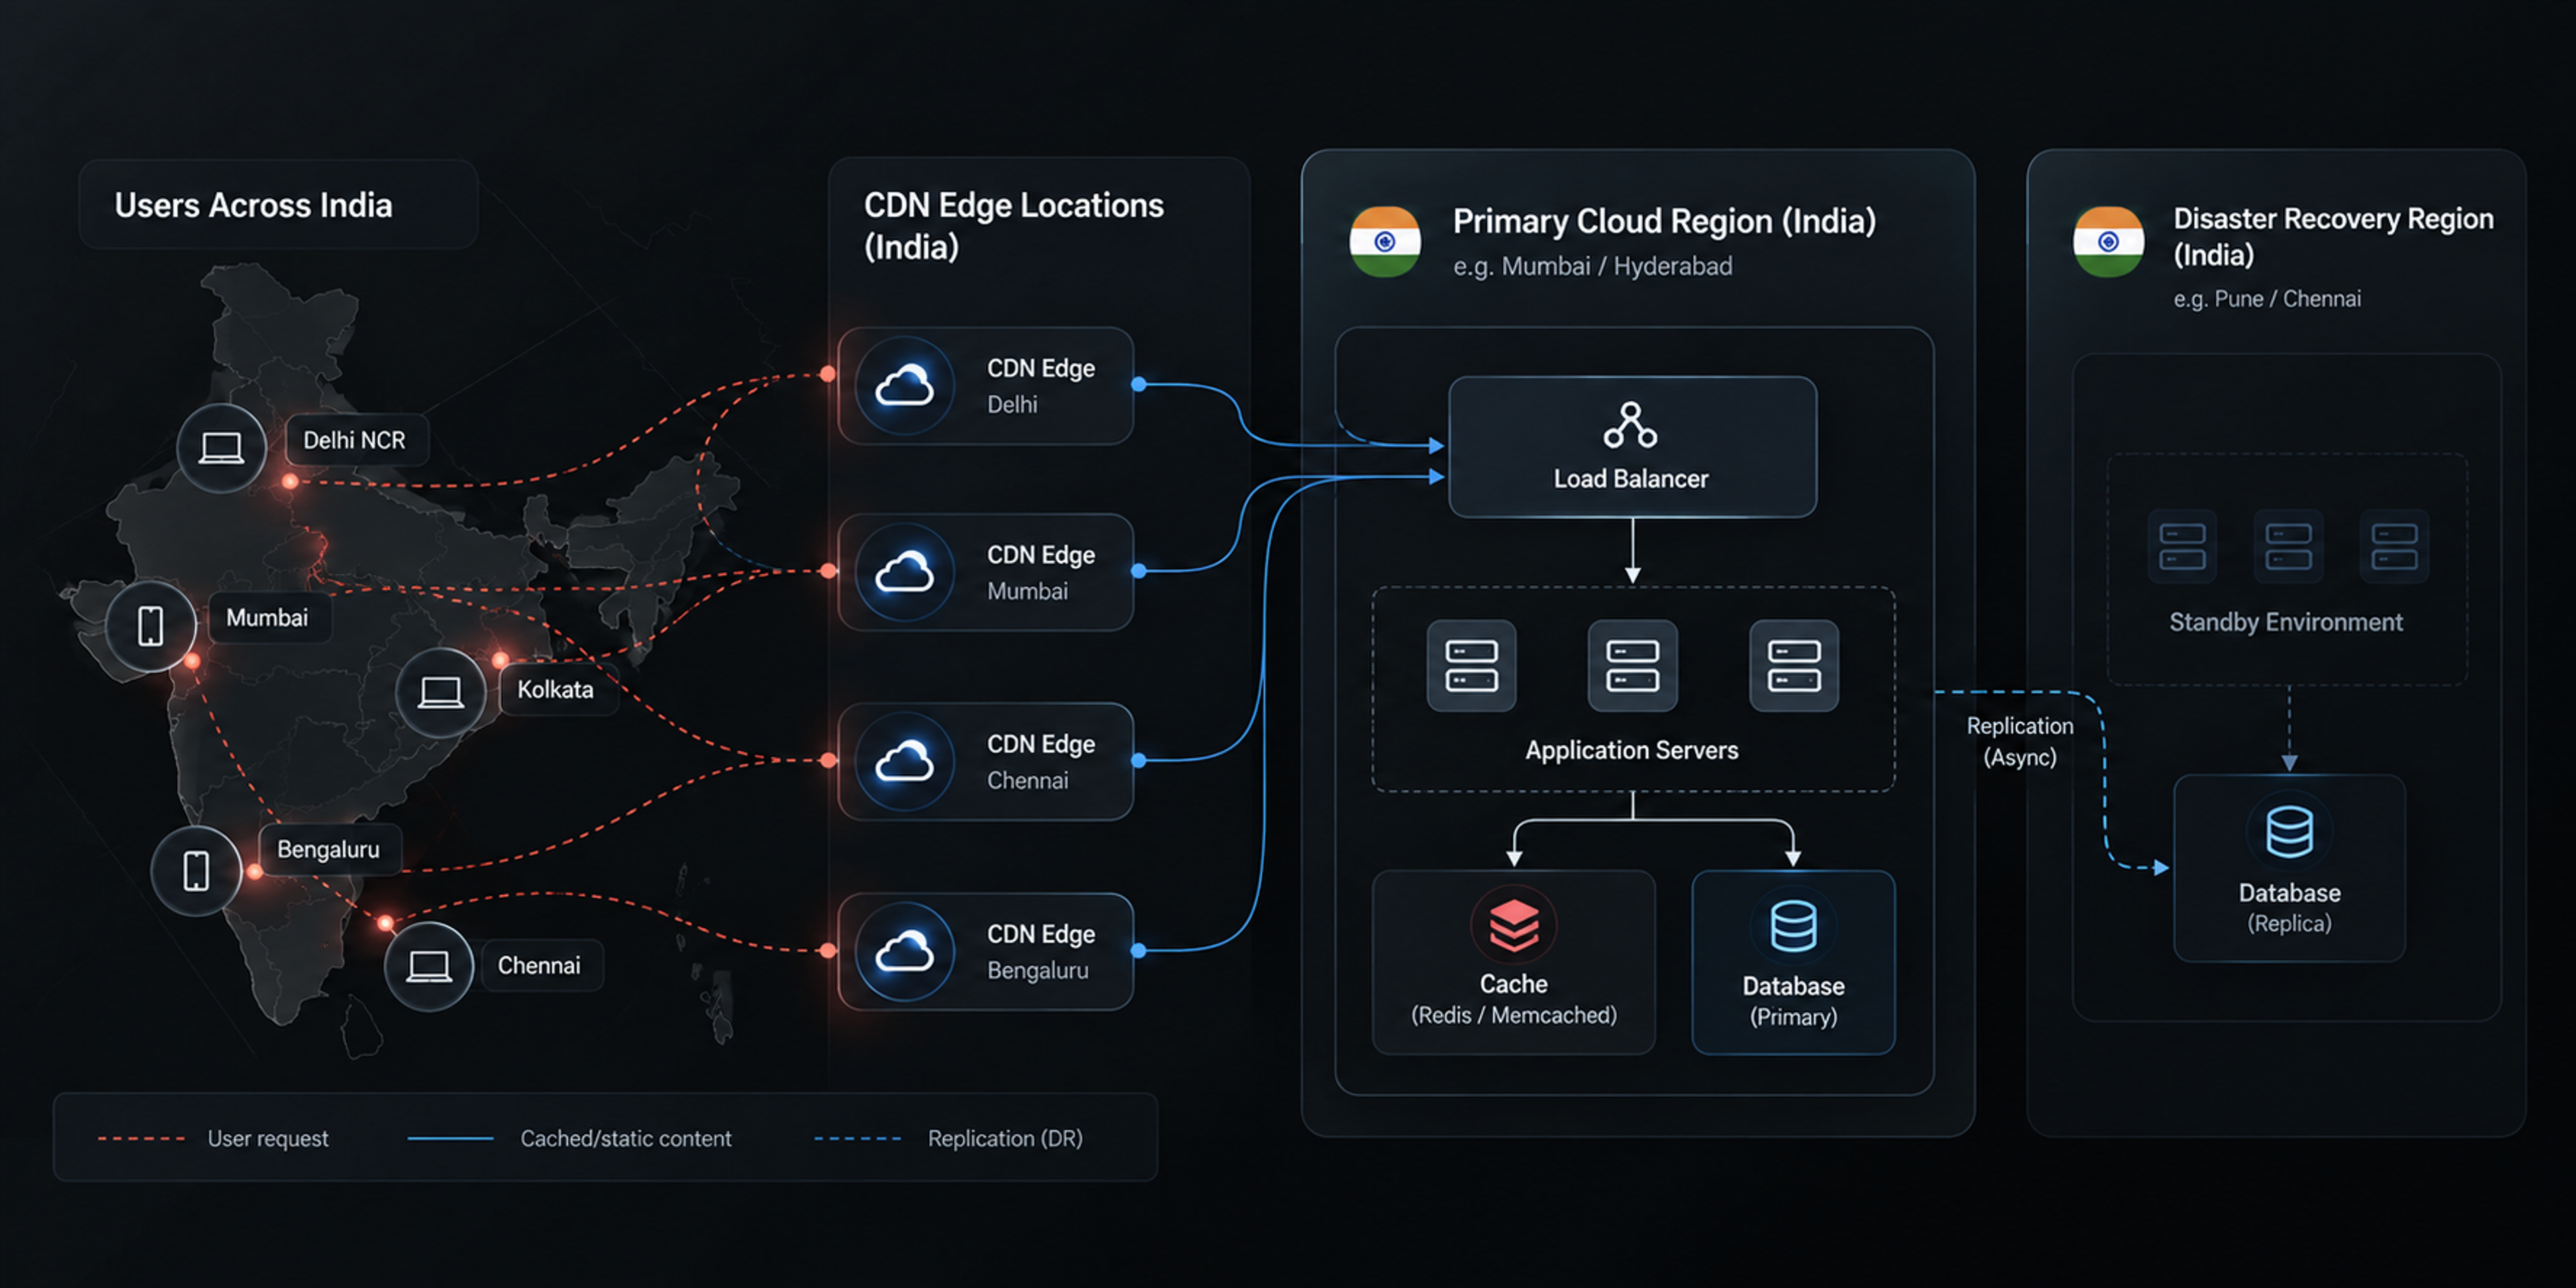The image size is (2576, 1288).
Task: Click the first Standby Environment server icon
Action: pos(2182,546)
